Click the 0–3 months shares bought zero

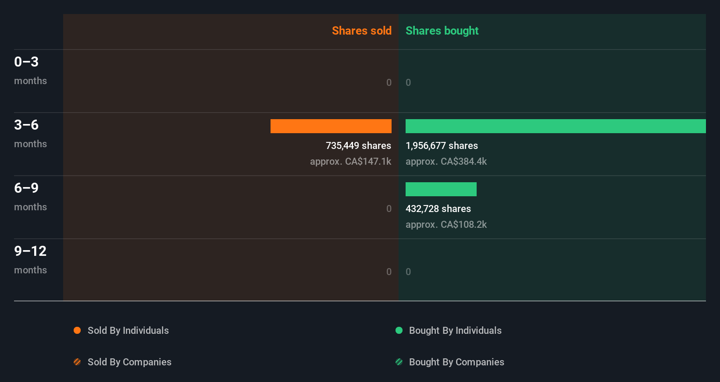coord(408,82)
